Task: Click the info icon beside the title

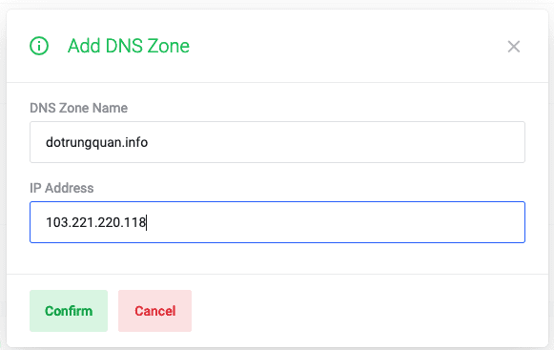Action: (39, 46)
